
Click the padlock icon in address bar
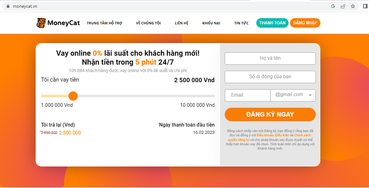pos(8,6)
